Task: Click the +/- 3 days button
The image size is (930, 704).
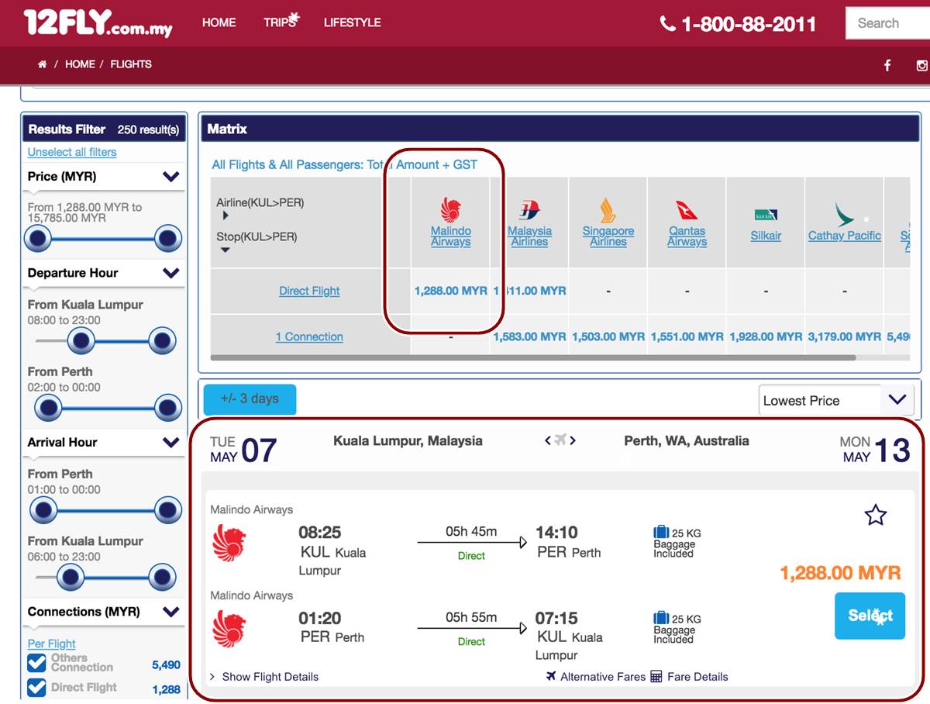Action: [x=250, y=399]
